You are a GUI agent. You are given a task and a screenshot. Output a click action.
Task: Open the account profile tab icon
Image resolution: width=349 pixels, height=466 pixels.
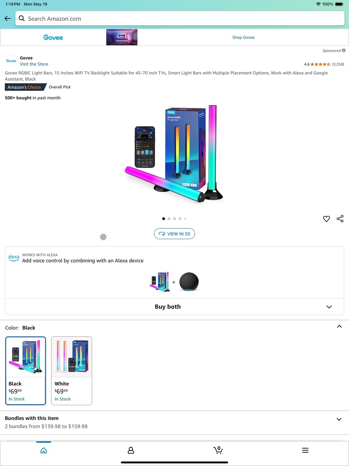pos(131,450)
